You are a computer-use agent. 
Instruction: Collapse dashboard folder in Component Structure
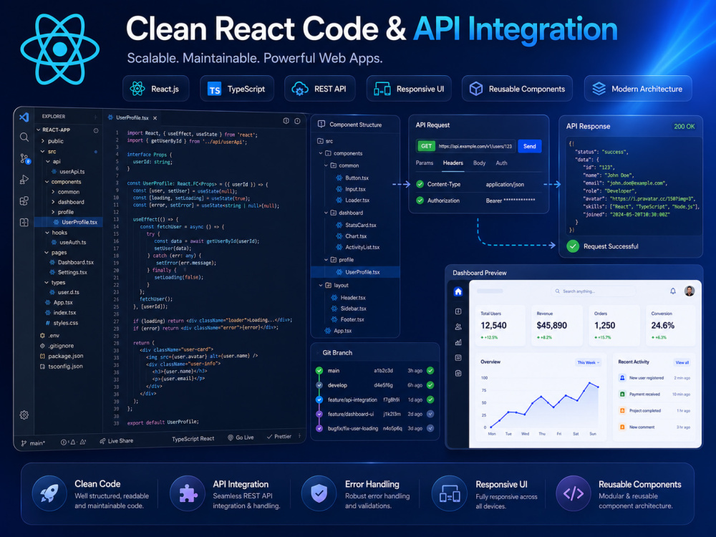(x=326, y=213)
